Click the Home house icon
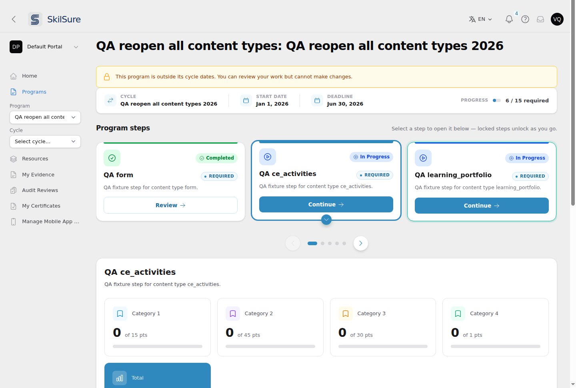Image resolution: width=576 pixels, height=388 pixels. click(14, 76)
